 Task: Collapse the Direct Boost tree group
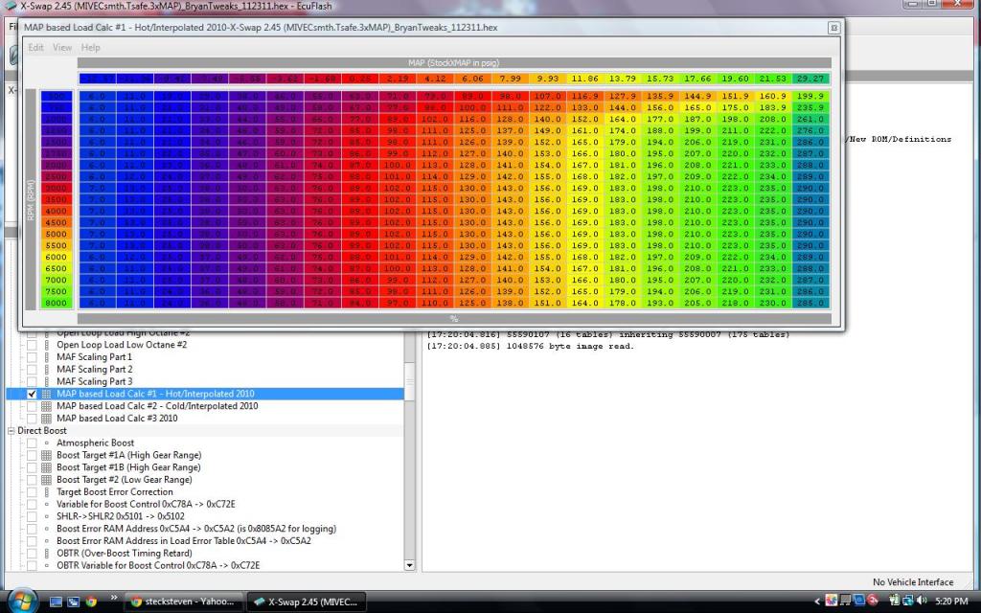11,431
